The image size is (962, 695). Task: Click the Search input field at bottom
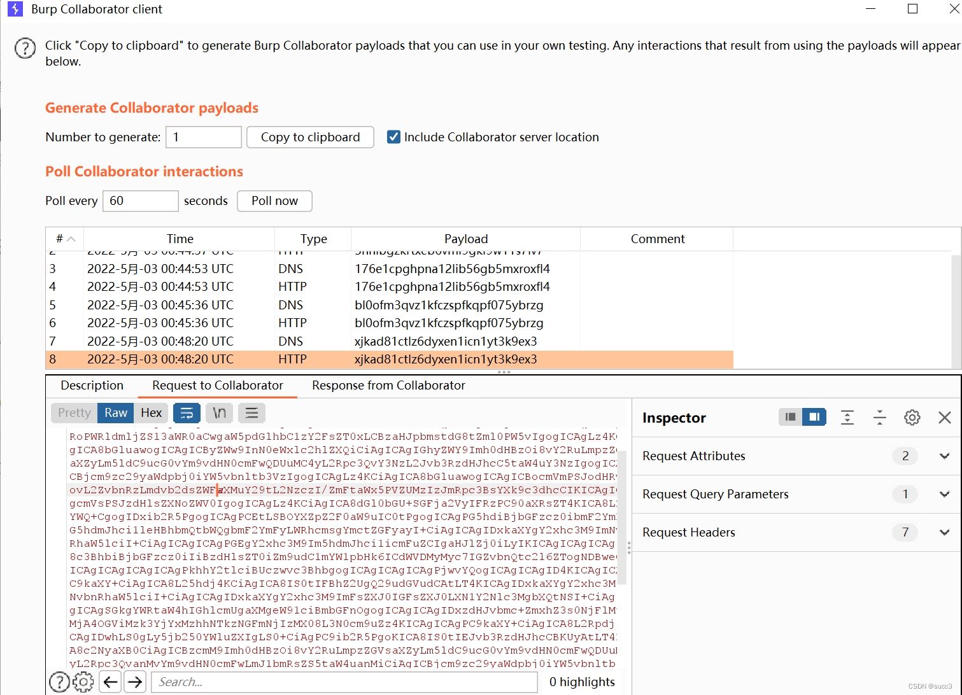coord(344,682)
